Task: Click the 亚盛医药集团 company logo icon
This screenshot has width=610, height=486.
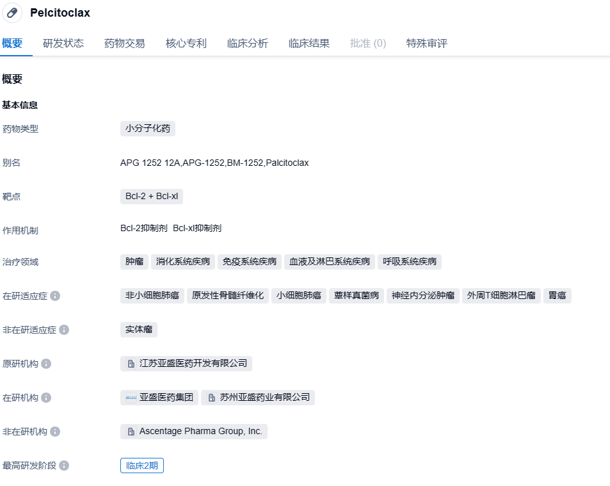Action: point(131,398)
